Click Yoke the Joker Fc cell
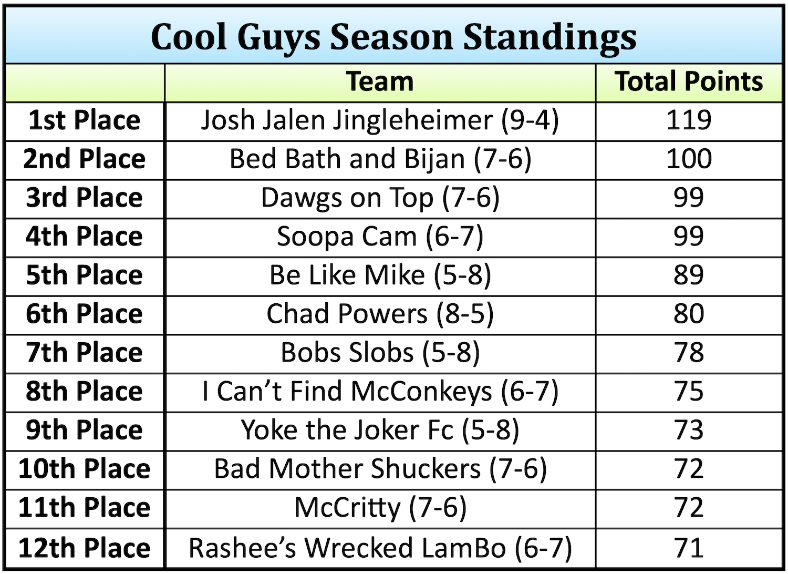 380,430
